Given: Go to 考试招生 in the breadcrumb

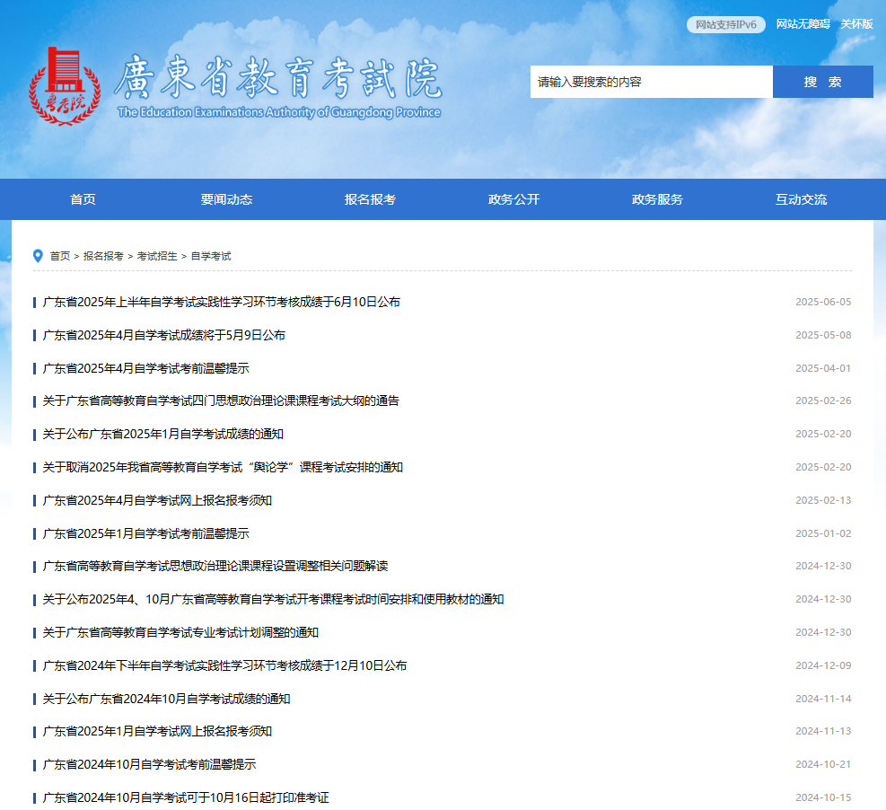Looking at the screenshot, I should point(157,256).
